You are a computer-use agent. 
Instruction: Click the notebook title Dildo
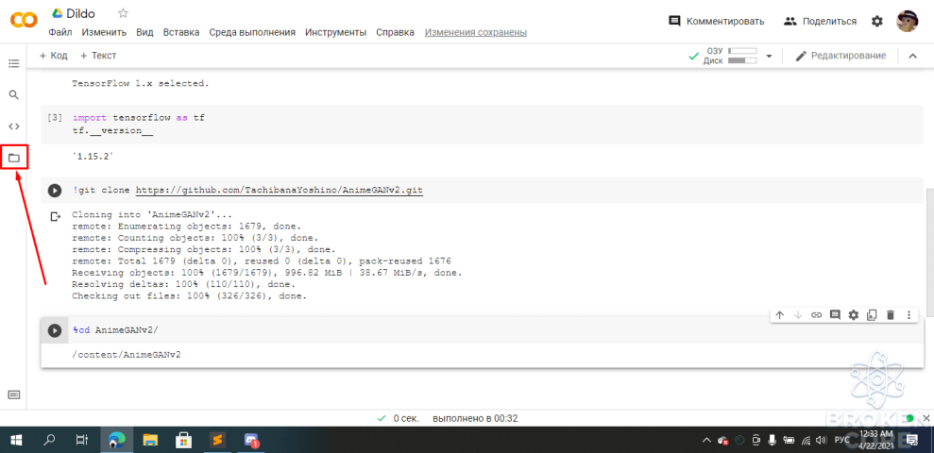tap(81, 12)
